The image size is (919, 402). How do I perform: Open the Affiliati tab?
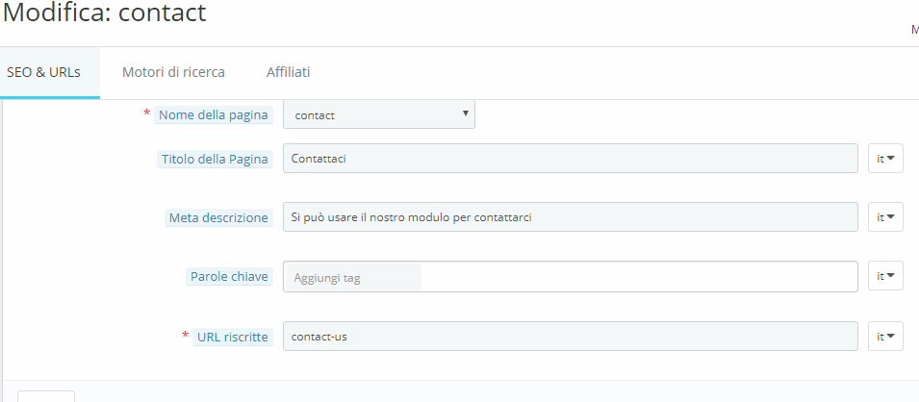pyautogui.click(x=288, y=72)
